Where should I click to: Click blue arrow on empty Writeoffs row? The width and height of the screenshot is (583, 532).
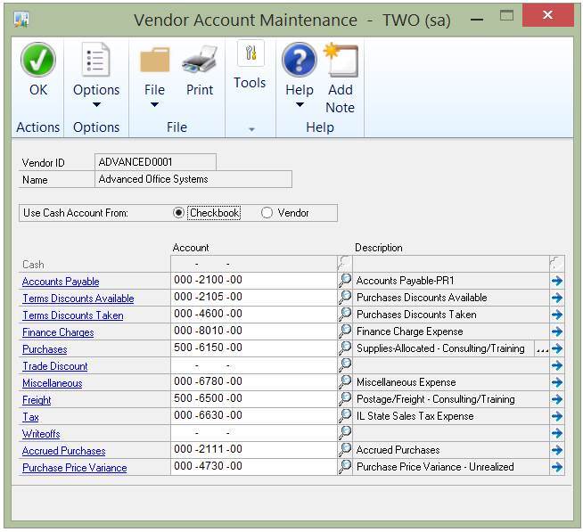tap(557, 433)
